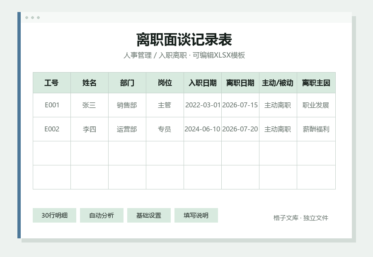Click the name cell 李四
The image size is (373, 257).
(90, 129)
